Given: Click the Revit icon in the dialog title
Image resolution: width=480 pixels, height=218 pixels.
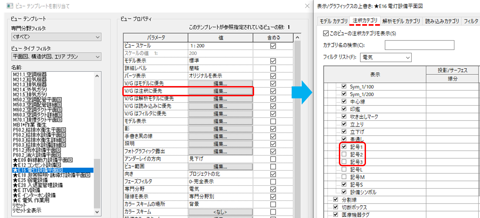Looking at the screenshot, I should pos(10,6).
